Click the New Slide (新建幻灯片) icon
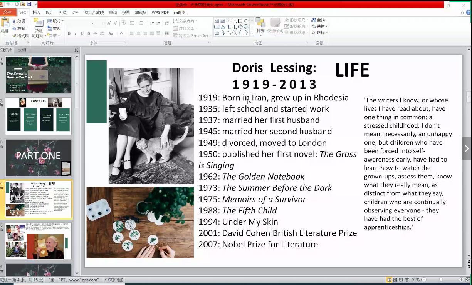This screenshot has width=472, height=285. coord(39,23)
